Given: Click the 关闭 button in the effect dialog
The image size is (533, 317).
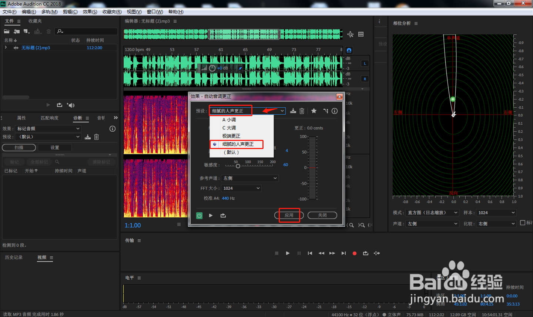Looking at the screenshot, I should point(322,215).
